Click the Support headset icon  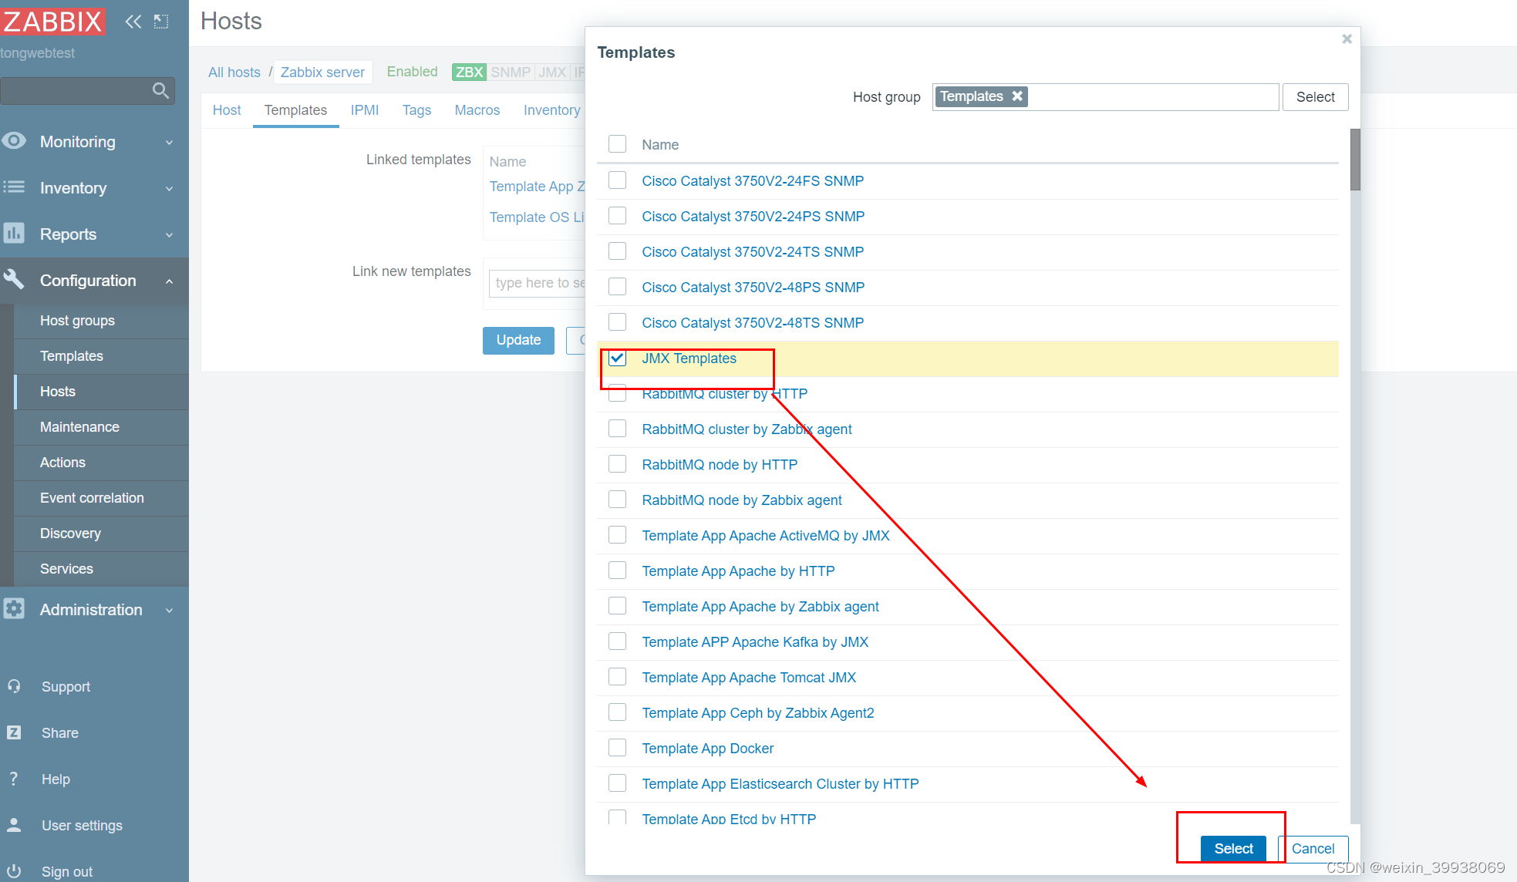pyautogui.click(x=14, y=686)
